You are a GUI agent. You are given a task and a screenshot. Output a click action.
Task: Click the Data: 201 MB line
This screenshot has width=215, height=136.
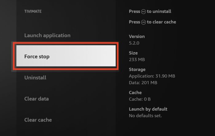[x=143, y=82]
